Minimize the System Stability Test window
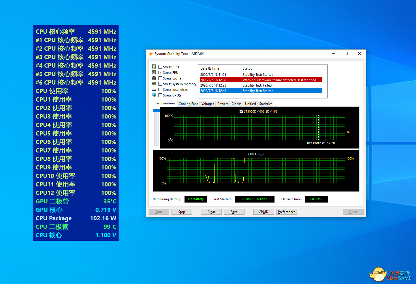The width and height of the screenshot is (416, 284). coord(334,53)
